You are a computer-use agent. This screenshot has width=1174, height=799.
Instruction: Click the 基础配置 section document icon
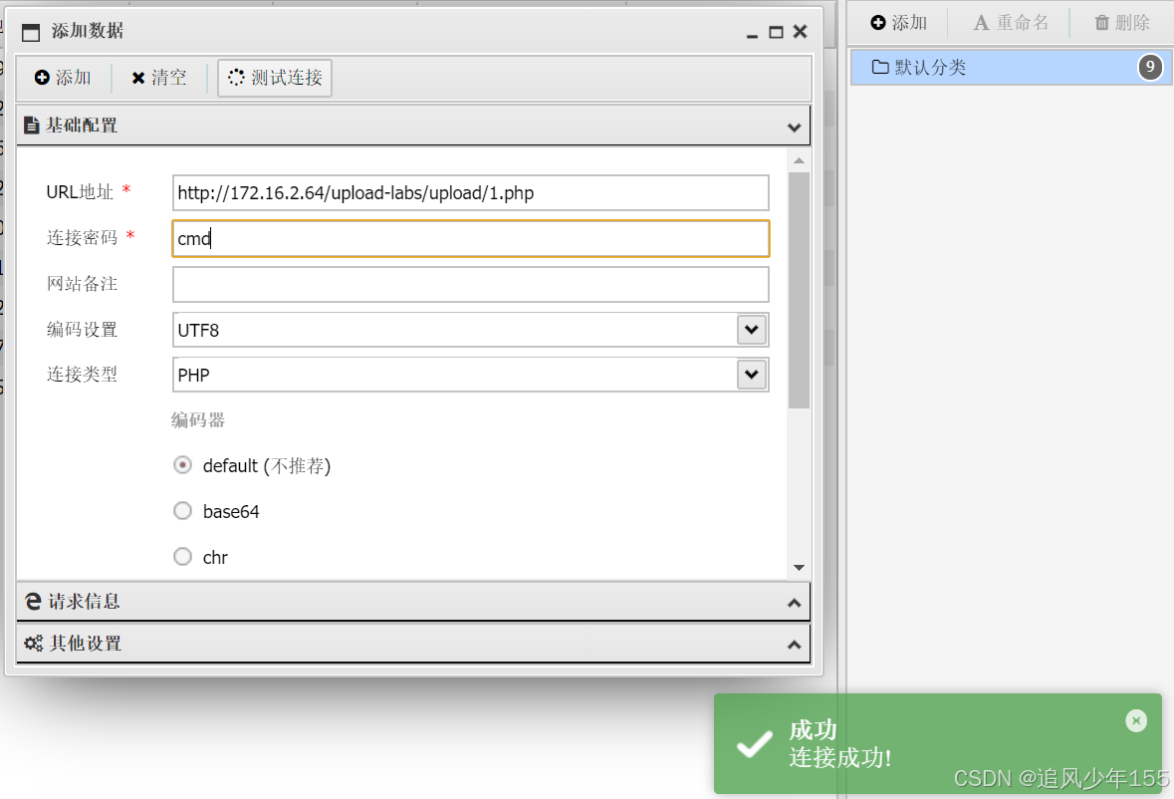32,126
